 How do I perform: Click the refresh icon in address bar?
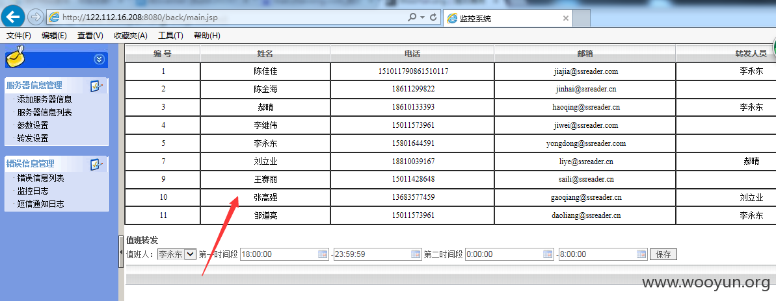(433, 18)
